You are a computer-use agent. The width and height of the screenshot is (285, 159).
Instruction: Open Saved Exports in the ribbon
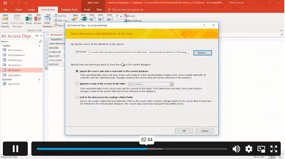click(74, 18)
